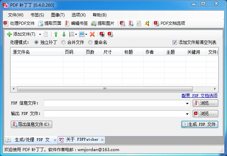This screenshot has height=156, width=227.
Task: Click the red X delete icon
Action: [x=92, y=35]
